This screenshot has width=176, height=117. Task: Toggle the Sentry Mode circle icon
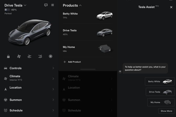(x=50, y=56)
